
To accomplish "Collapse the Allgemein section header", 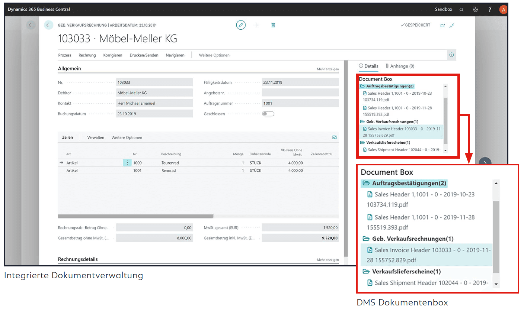I will 70,69.
